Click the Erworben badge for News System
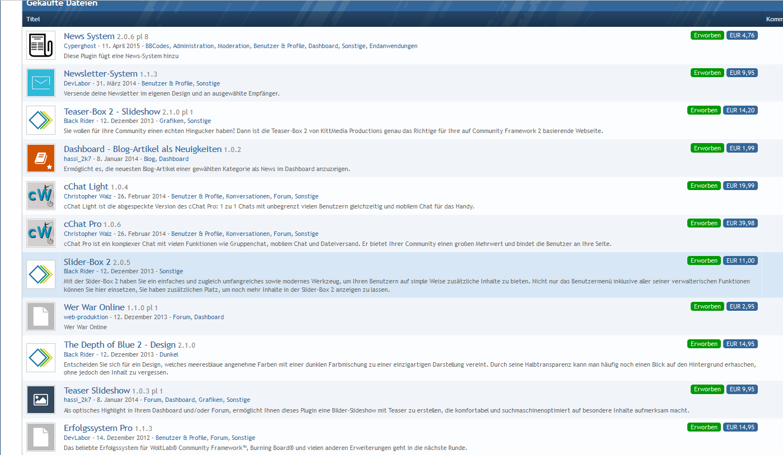This screenshot has height=455, width=783. click(707, 35)
